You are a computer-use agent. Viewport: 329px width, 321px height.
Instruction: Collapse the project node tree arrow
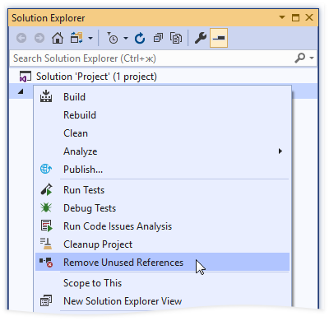21,91
